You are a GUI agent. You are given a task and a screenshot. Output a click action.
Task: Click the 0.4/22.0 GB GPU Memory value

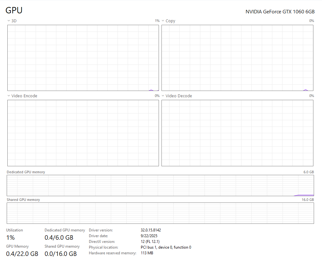pyautogui.click(x=22, y=254)
